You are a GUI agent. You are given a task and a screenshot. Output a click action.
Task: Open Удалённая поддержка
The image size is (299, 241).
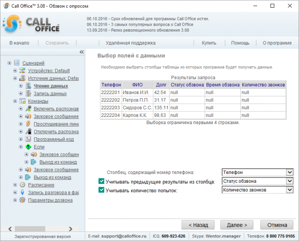(x=130, y=43)
